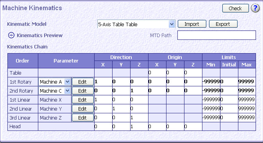Viewport: 263px width, 143px height.
Task: Select 3rd Linear Min limit cell
Action: click(211, 118)
